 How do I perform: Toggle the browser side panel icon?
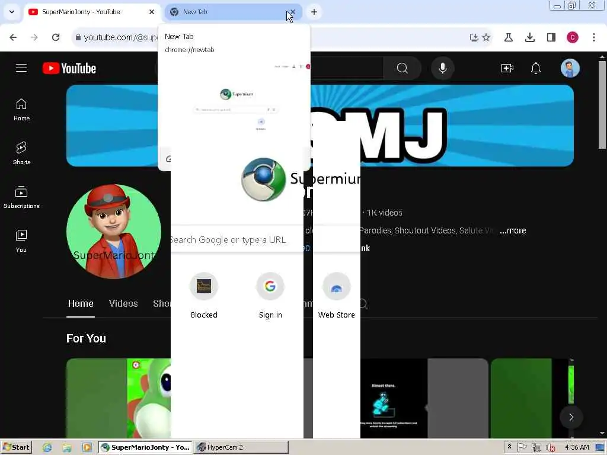pyautogui.click(x=551, y=37)
